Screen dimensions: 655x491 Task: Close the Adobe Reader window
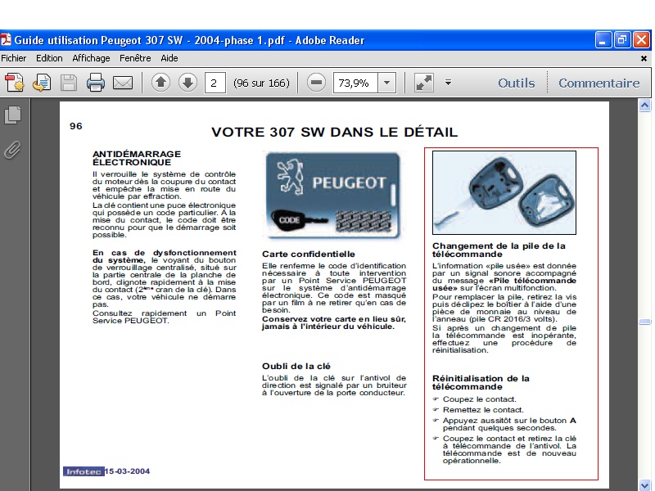click(x=641, y=40)
